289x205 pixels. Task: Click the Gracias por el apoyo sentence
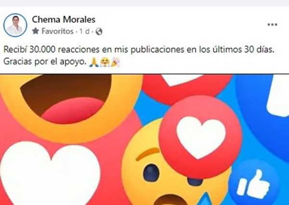(45, 62)
